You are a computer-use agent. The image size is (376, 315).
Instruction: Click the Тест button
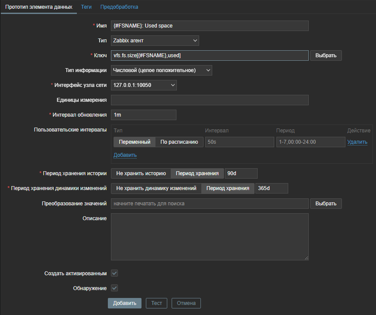(156, 303)
